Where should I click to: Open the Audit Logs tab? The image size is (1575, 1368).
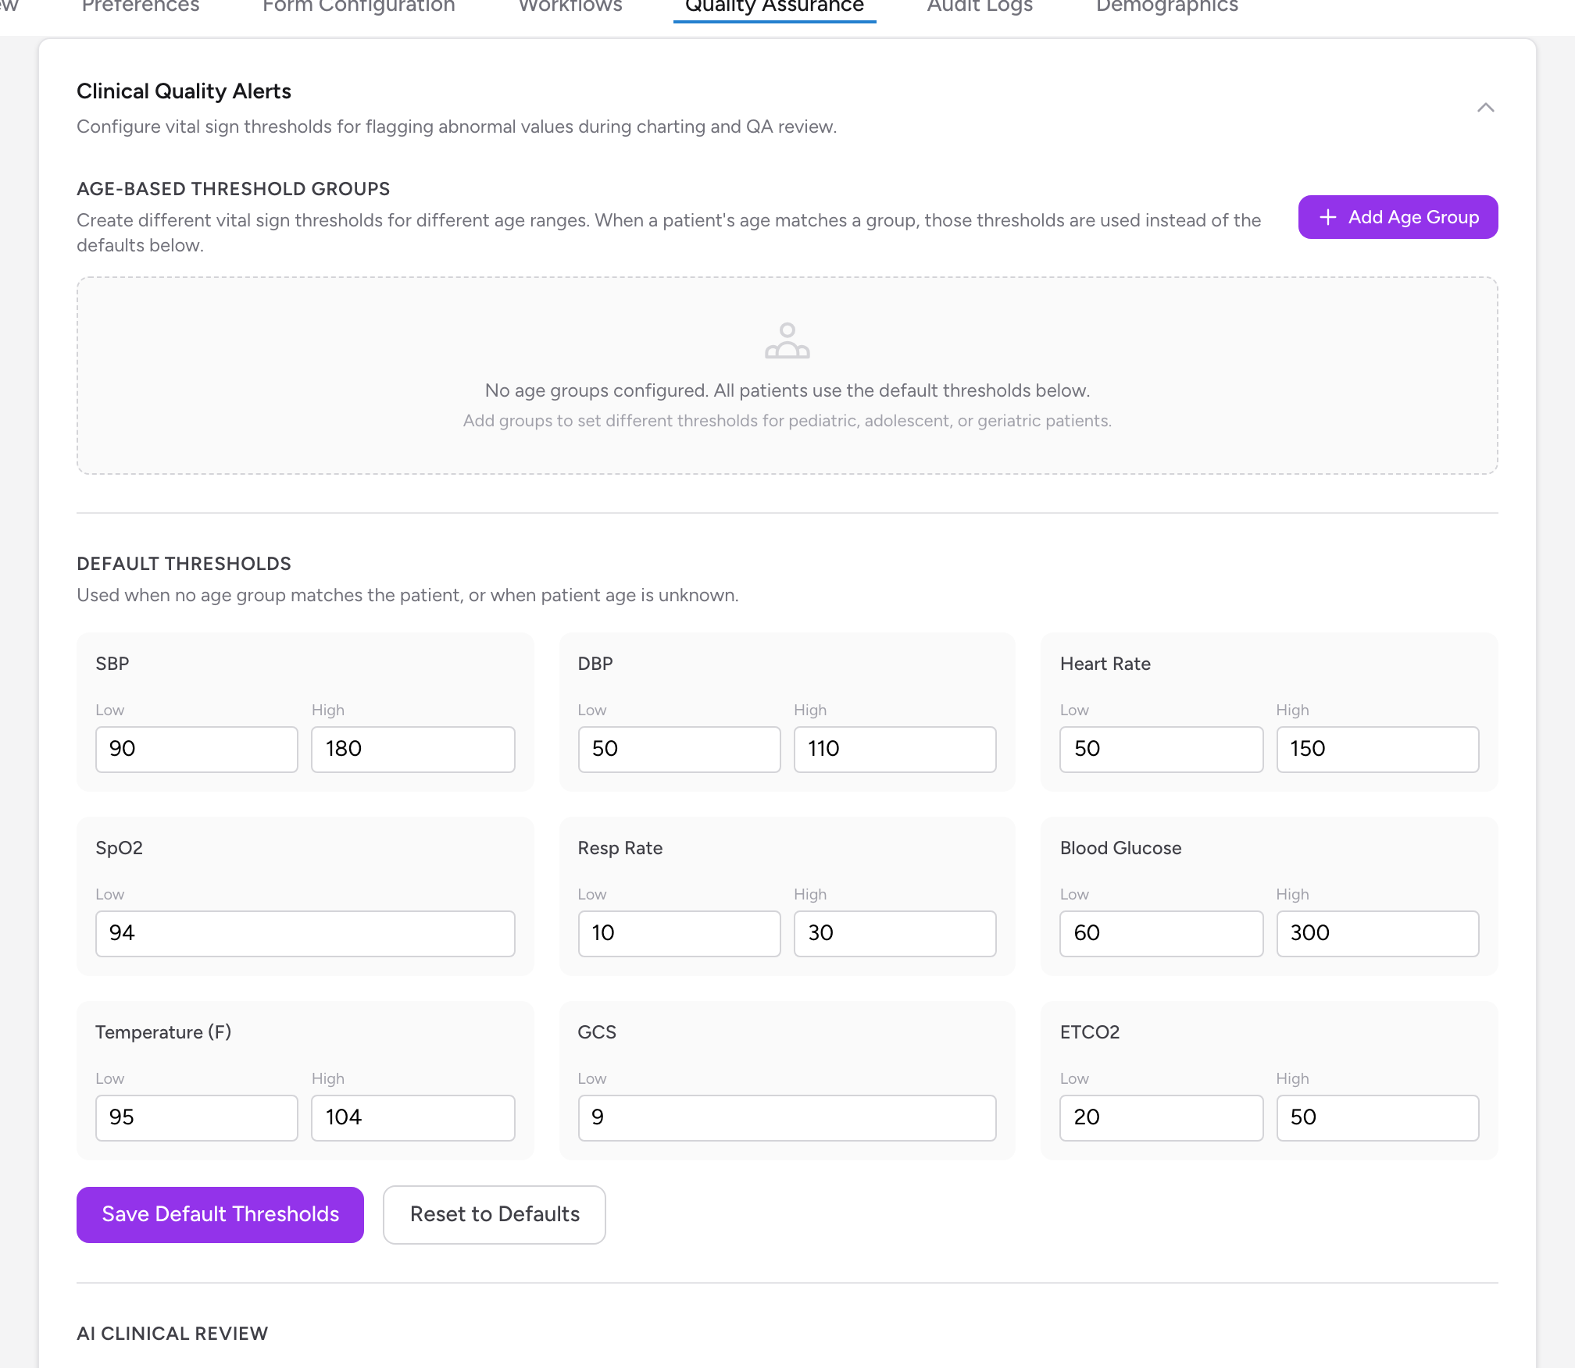980,8
